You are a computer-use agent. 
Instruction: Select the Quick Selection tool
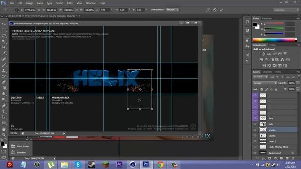(x=3, y=41)
